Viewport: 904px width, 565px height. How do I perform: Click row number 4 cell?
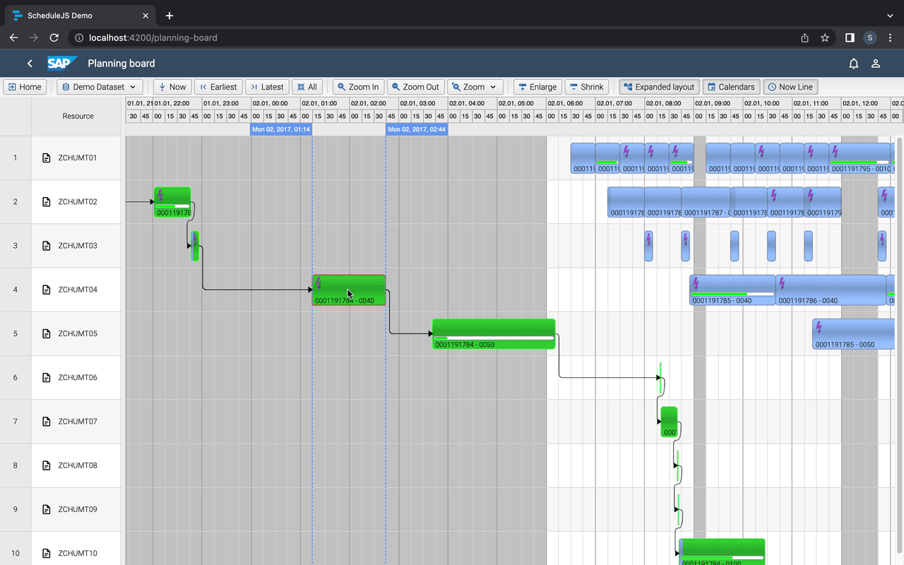pos(15,290)
